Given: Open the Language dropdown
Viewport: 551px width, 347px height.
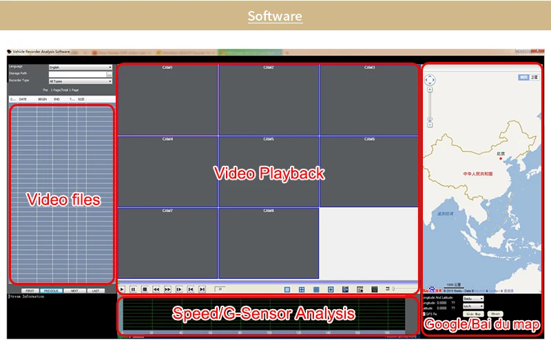Looking at the screenshot, I should click(81, 67).
